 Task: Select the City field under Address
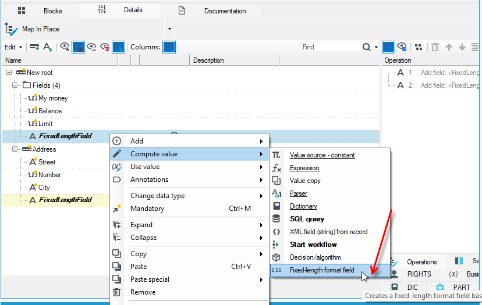(x=40, y=188)
